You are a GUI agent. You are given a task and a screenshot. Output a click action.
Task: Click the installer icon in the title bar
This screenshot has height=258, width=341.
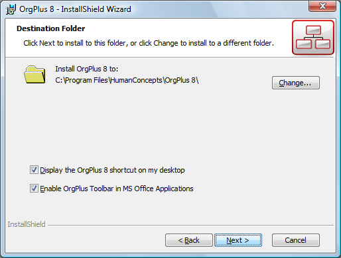pyautogui.click(x=11, y=9)
